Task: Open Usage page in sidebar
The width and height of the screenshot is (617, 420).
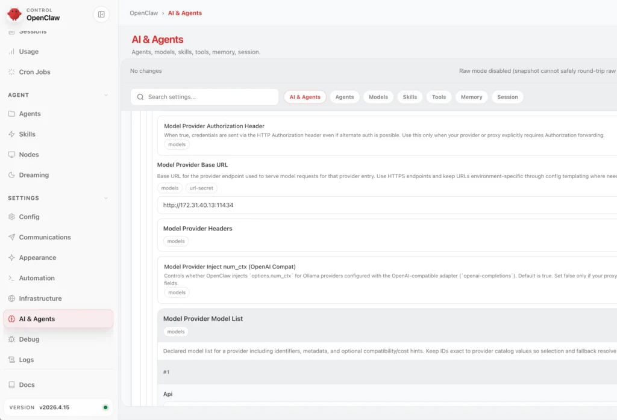Action: 58,52
